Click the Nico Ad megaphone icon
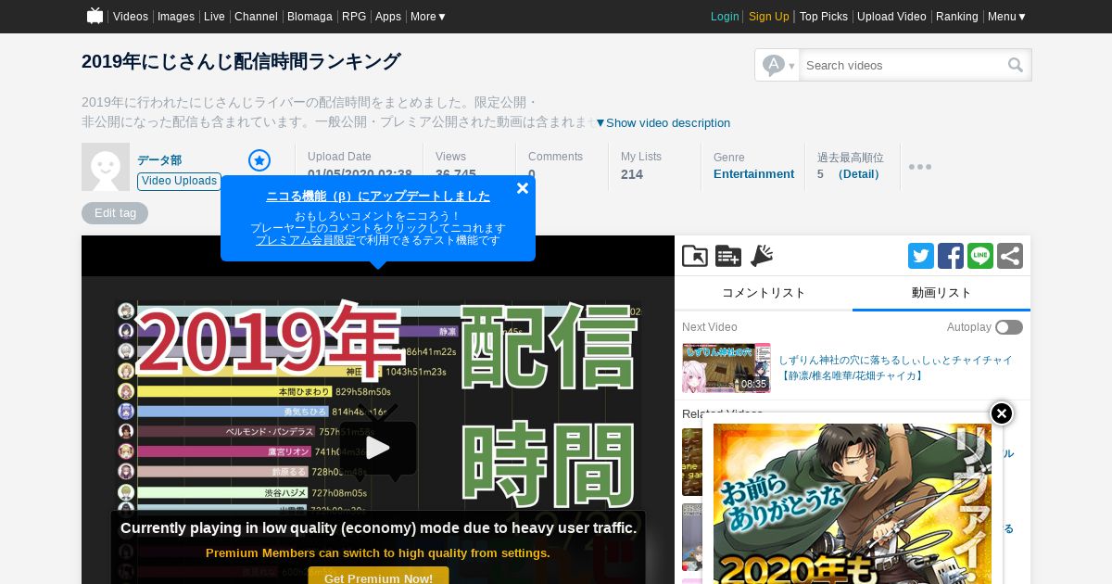The image size is (1112, 584). [x=762, y=256]
